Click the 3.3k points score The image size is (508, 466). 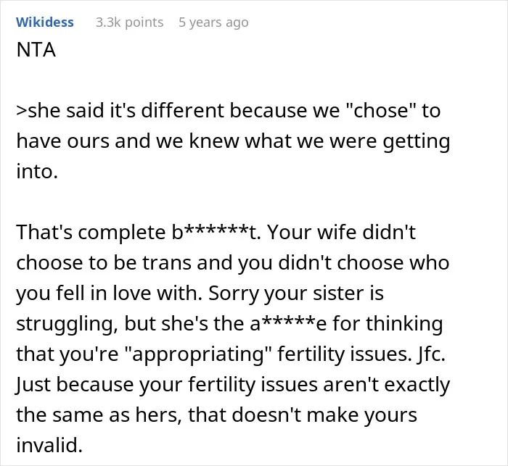(x=130, y=22)
